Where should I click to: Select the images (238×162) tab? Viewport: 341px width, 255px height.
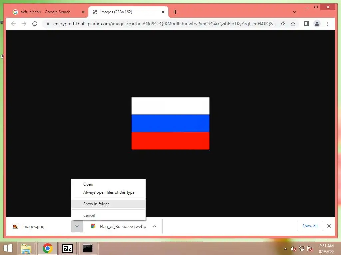128,12
